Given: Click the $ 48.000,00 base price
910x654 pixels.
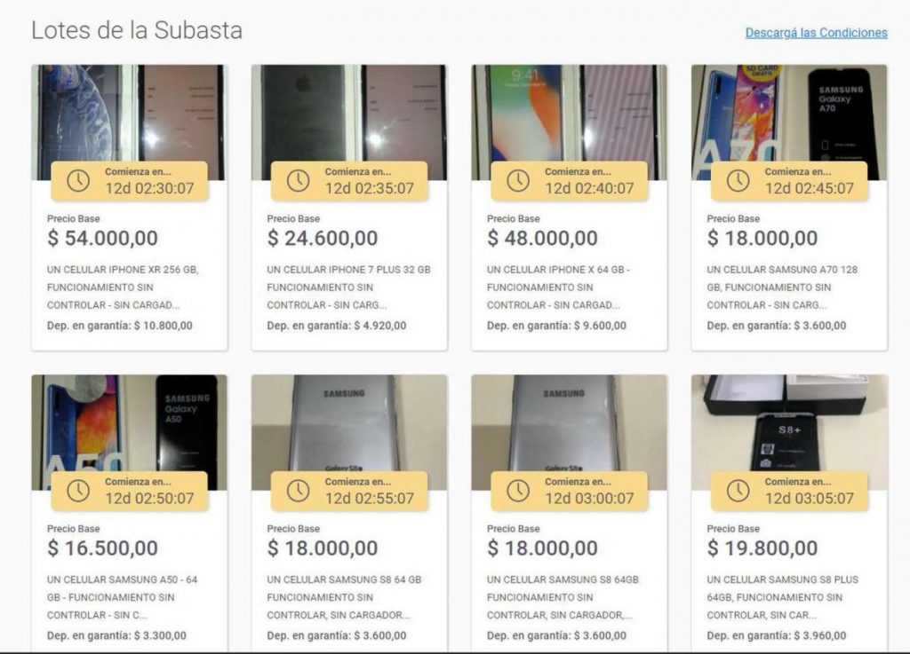Looking at the screenshot, I should pyautogui.click(x=542, y=238).
